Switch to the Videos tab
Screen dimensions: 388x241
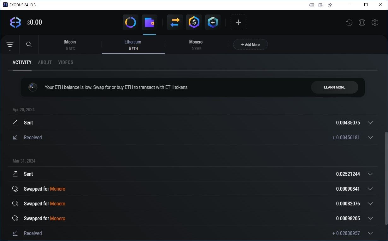point(66,62)
